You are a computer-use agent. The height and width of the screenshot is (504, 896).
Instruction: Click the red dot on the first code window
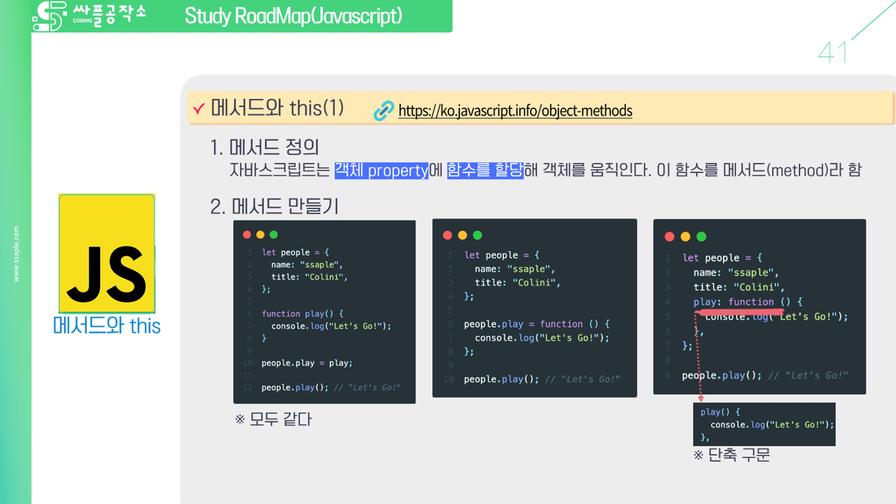(246, 234)
